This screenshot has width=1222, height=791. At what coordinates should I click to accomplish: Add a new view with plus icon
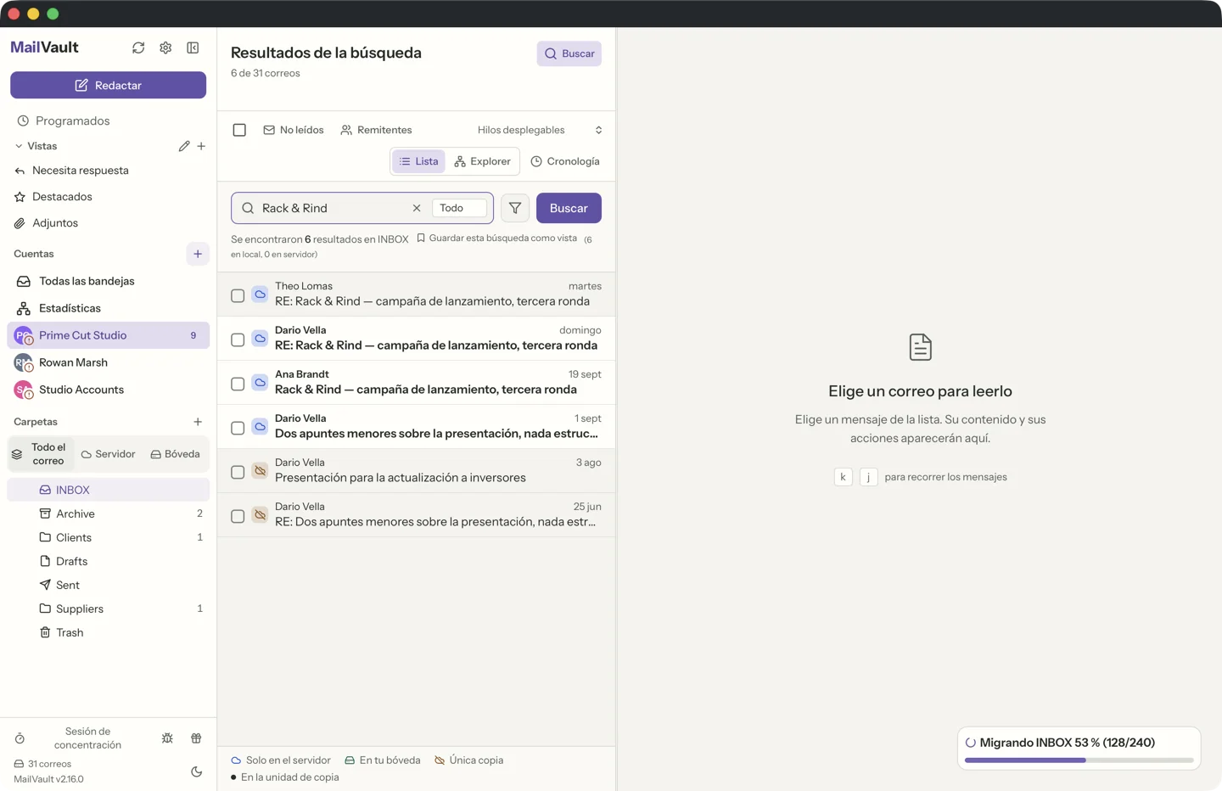201,146
